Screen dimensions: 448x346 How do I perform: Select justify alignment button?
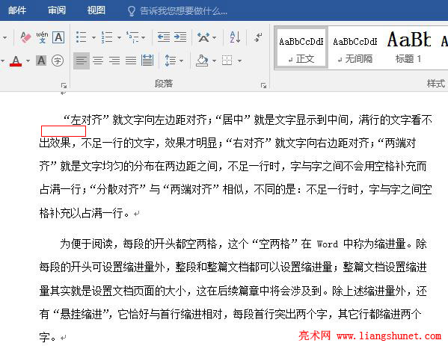(x=131, y=61)
